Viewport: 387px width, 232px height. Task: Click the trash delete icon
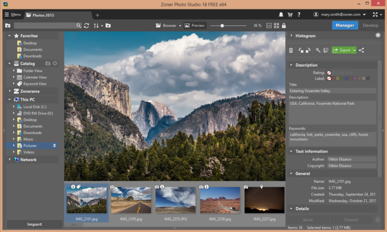coord(291,50)
